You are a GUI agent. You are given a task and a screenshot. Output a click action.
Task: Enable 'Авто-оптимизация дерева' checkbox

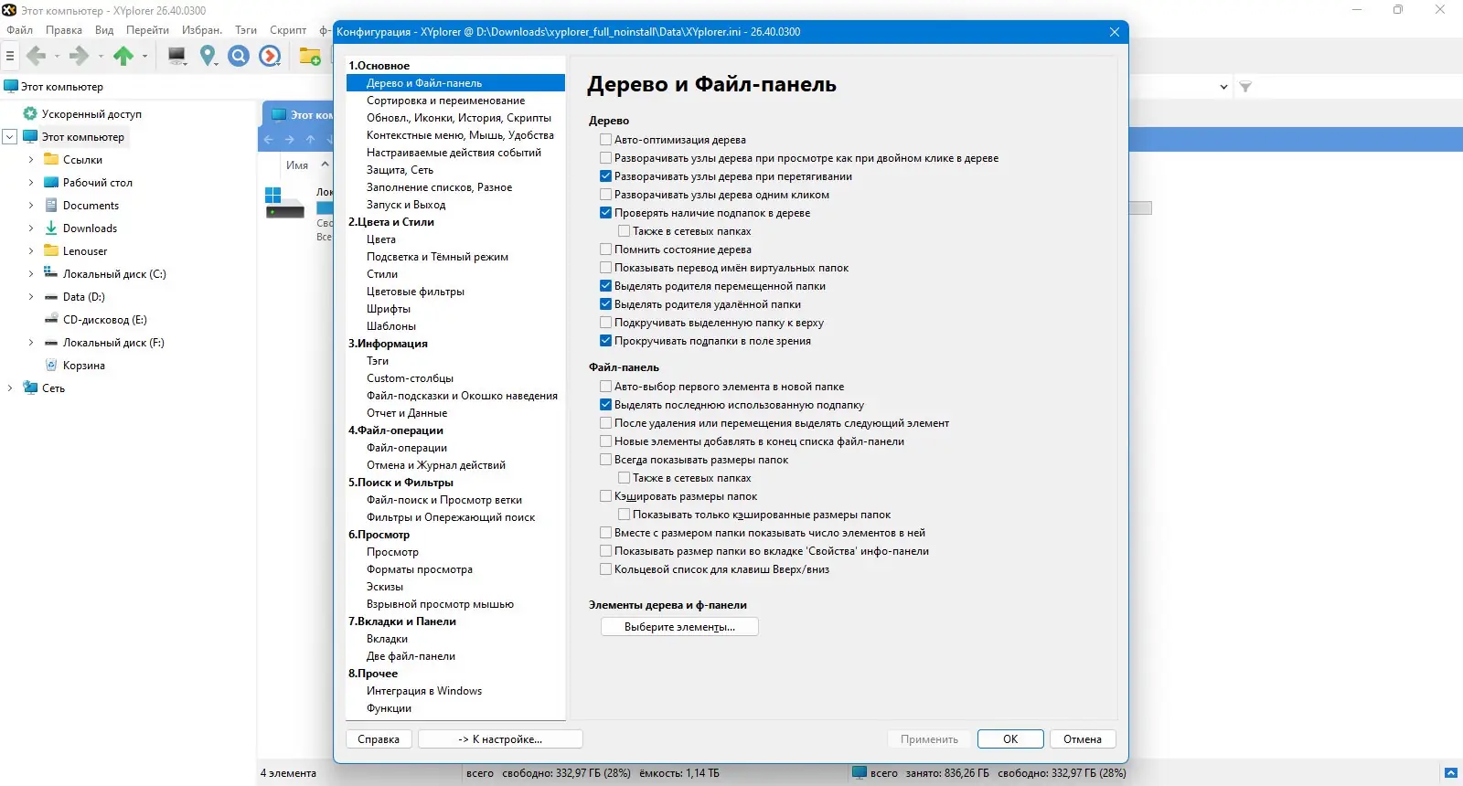[x=605, y=140]
